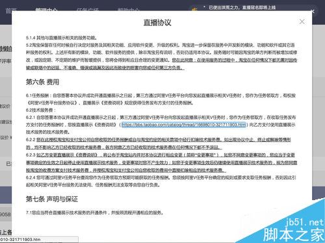Screen dimensions: 325x243
Task: Click the underlined 6.2.3 clause
Action: 161,162
